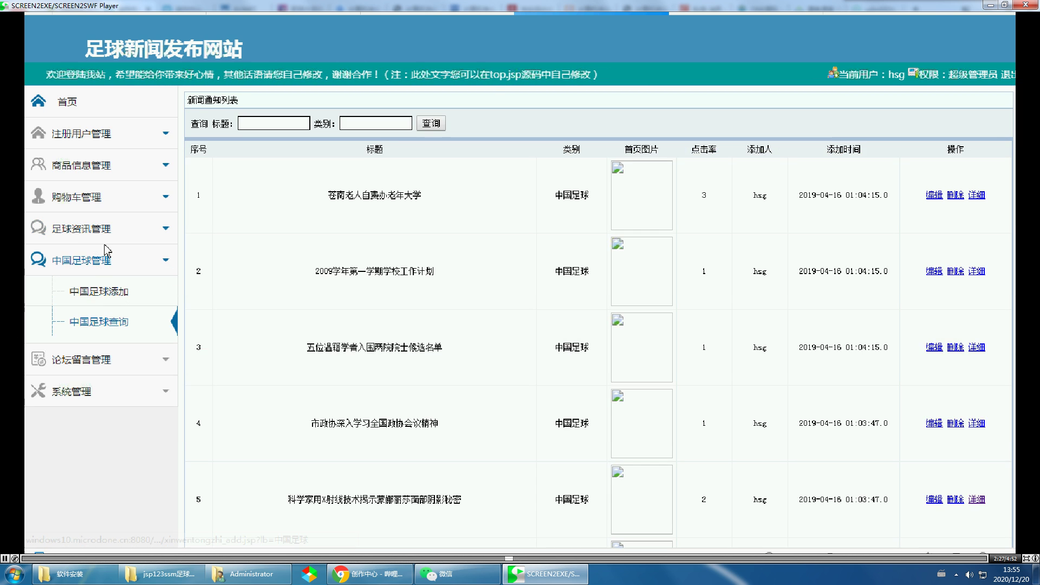The image size is (1040, 585).
Task: Click the keyboard input icon in tray
Action: [x=941, y=574]
